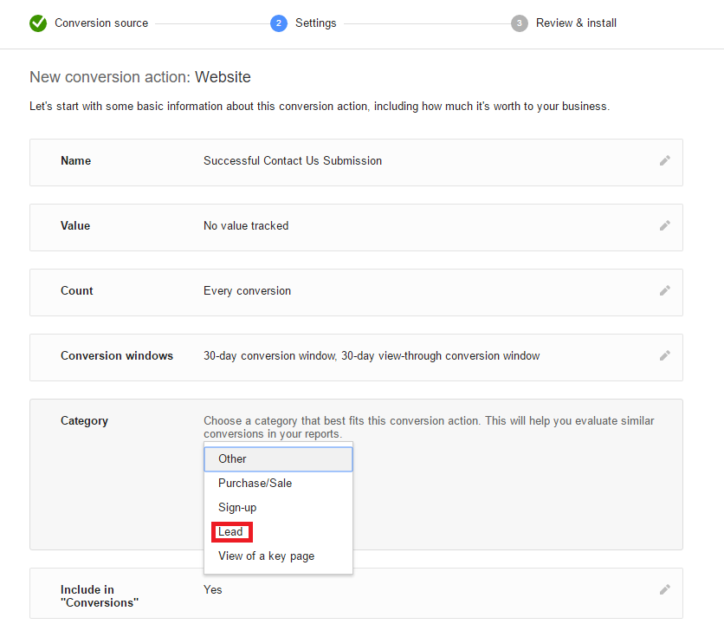Open the Value row No value tracked
This screenshot has width=724, height=624.
click(x=356, y=227)
